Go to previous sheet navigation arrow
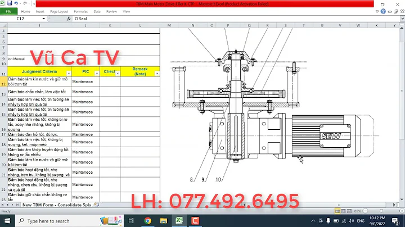This screenshot has height=227, width=405. coord(7,205)
